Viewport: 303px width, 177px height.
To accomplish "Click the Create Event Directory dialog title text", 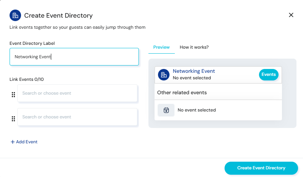I will click(x=58, y=15).
